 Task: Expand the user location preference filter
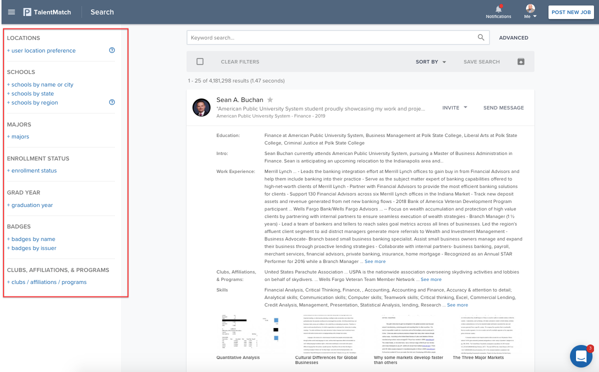tap(41, 50)
